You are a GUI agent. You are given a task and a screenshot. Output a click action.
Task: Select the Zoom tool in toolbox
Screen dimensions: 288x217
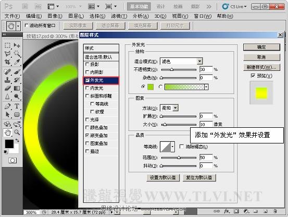(17, 132)
